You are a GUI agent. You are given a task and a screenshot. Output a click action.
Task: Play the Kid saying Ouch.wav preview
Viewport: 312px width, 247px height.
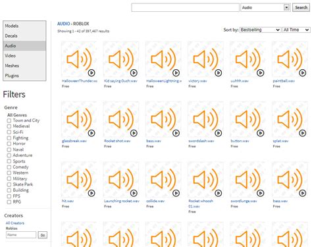(x=134, y=72)
